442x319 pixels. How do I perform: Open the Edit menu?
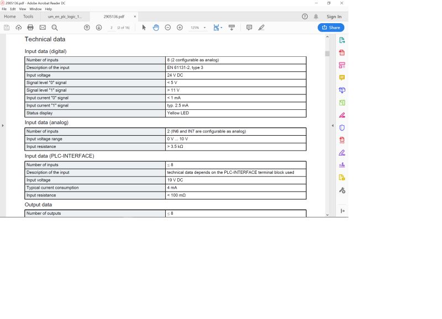click(x=13, y=9)
